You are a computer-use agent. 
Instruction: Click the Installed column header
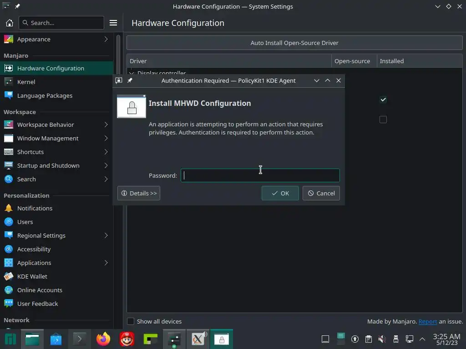tap(420, 61)
